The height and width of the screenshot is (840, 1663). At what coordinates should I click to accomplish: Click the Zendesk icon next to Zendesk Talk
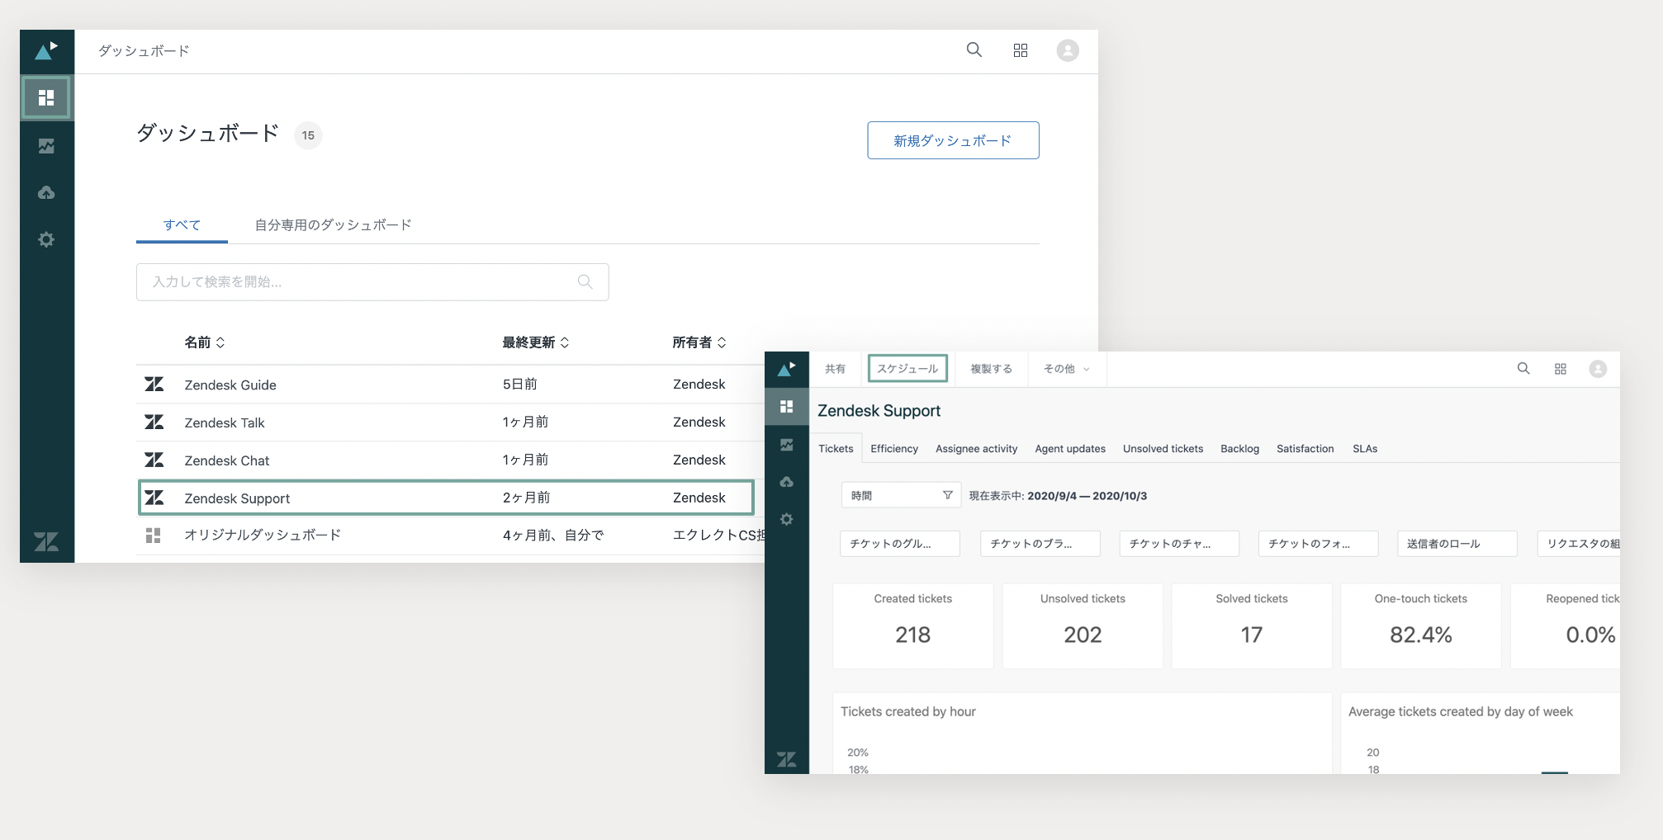[x=154, y=422]
